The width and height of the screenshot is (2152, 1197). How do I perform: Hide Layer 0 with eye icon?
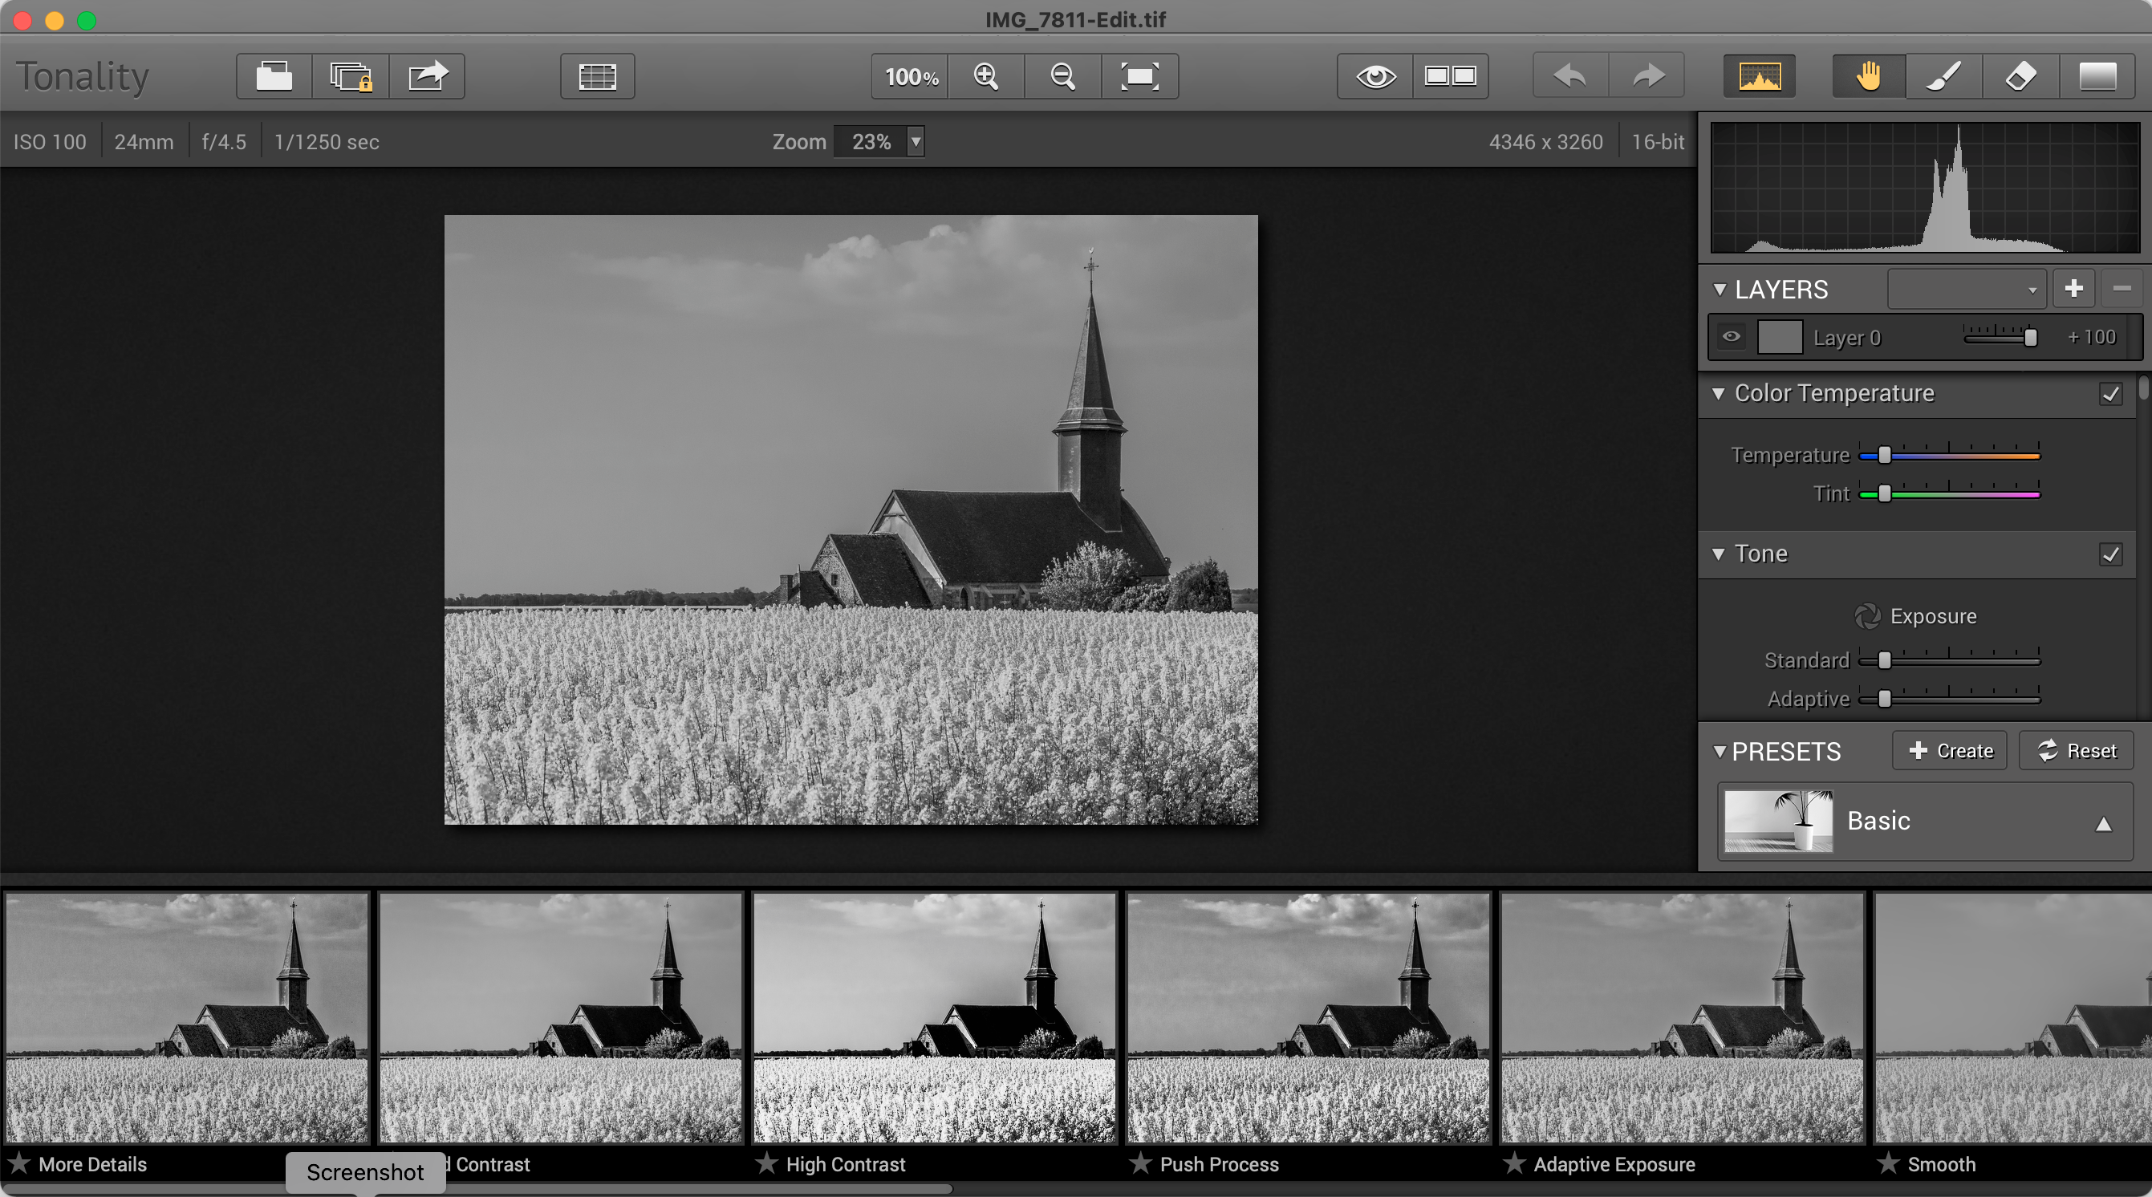click(1731, 337)
